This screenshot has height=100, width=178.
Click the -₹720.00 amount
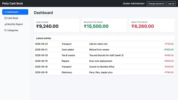[x=169, y=44]
